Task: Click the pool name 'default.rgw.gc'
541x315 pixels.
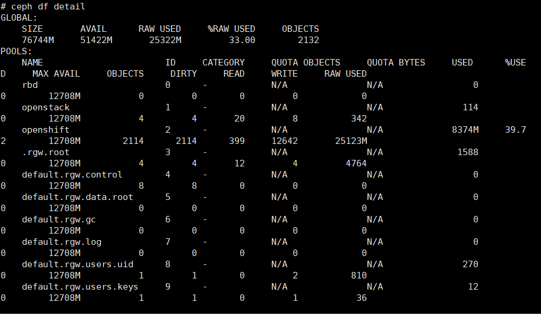Action: pyautogui.click(x=58, y=219)
